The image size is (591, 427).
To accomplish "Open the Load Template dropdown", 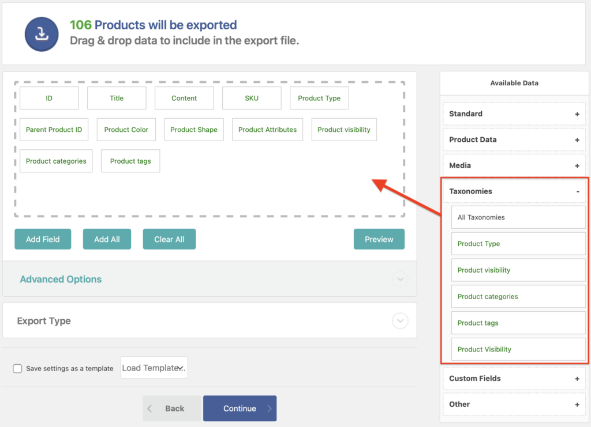I will tap(154, 368).
